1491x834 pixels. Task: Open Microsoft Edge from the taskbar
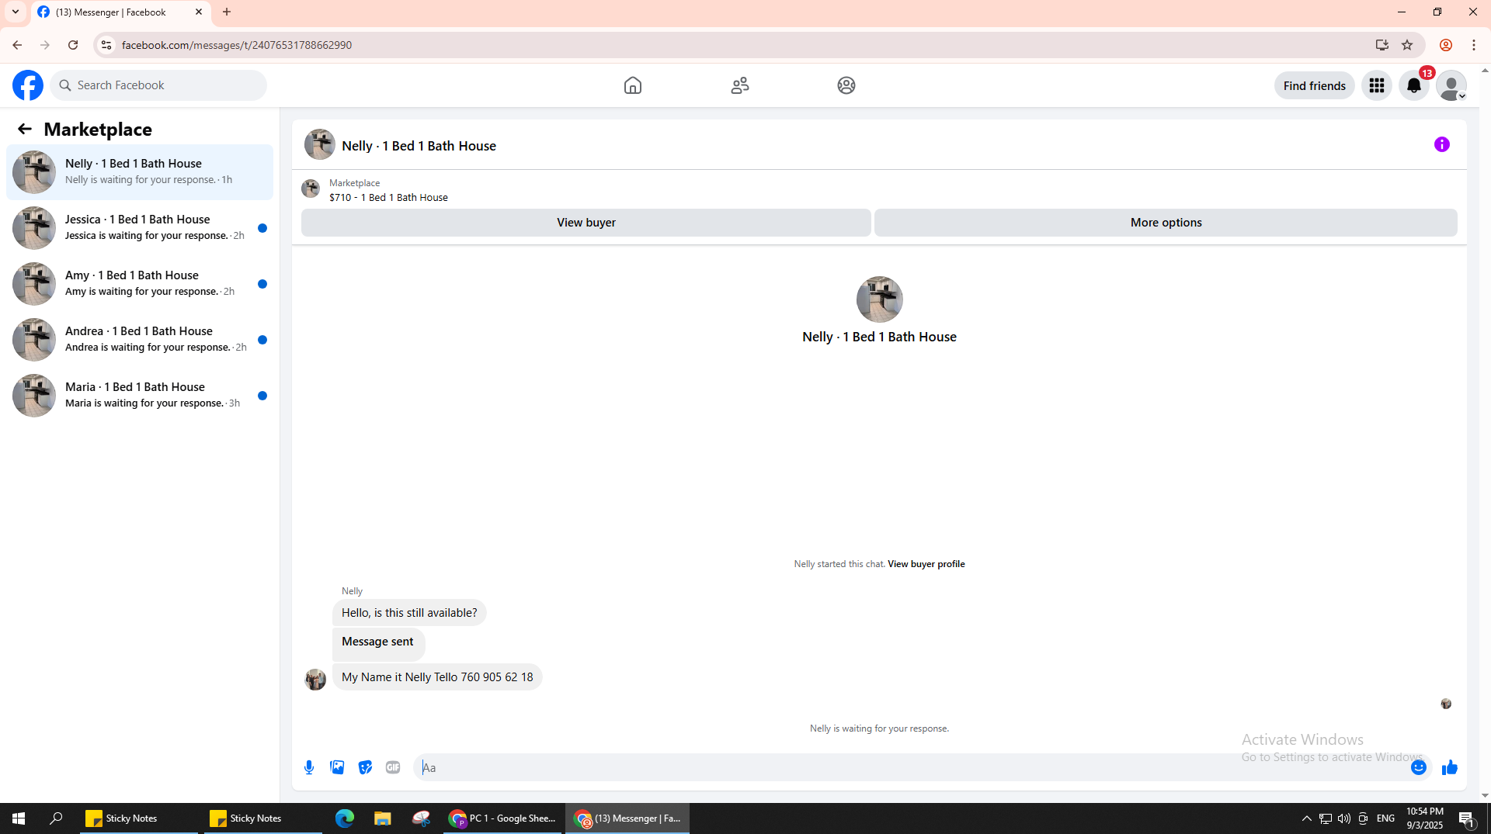(x=345, y=818)
